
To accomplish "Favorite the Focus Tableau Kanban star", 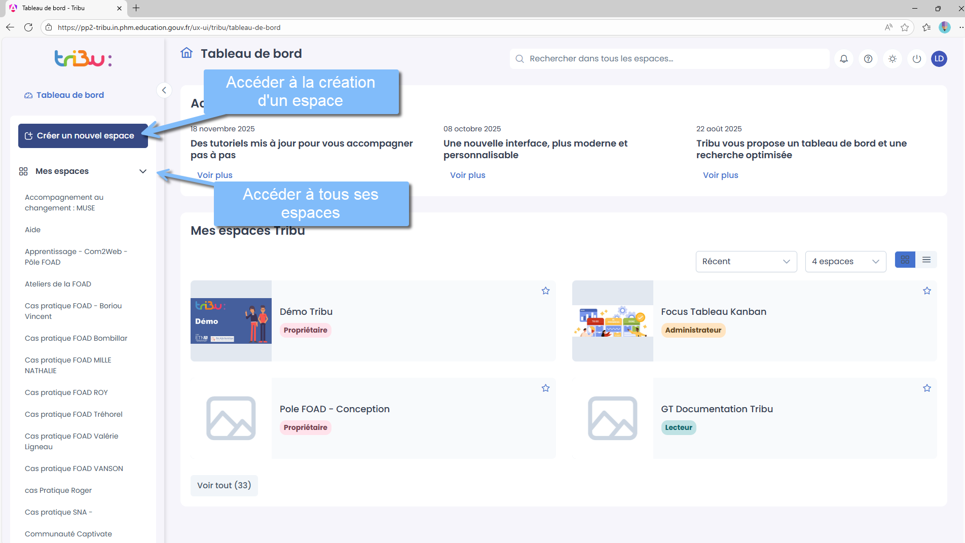I will (927, 291).
